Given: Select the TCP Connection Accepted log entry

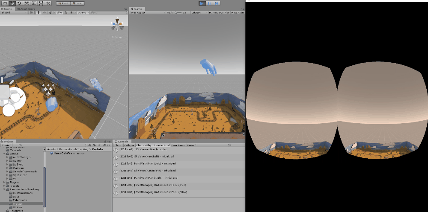Looking at the screenshot, I should coord(179,150).
